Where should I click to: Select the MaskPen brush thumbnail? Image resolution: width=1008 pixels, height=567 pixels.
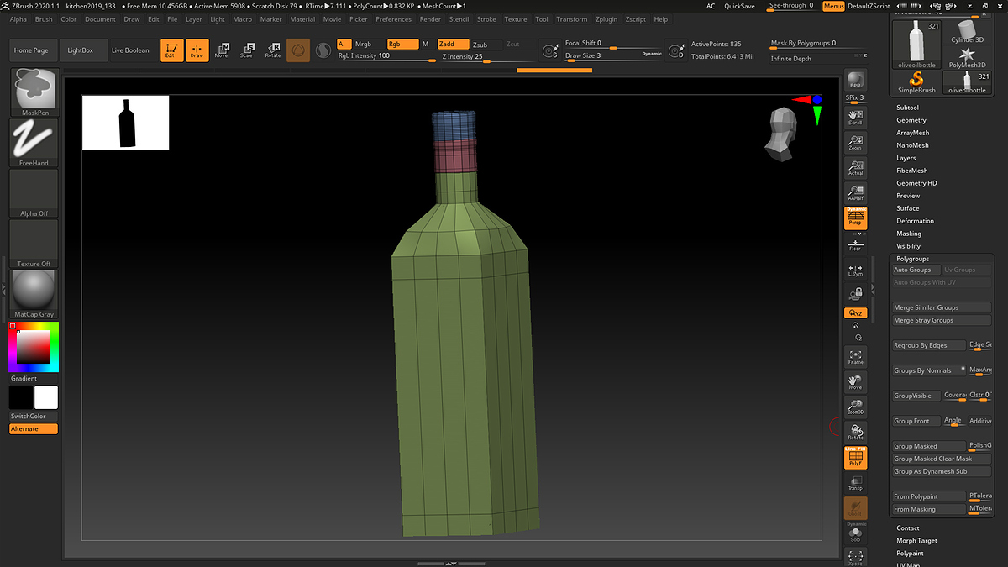[34, 92]
